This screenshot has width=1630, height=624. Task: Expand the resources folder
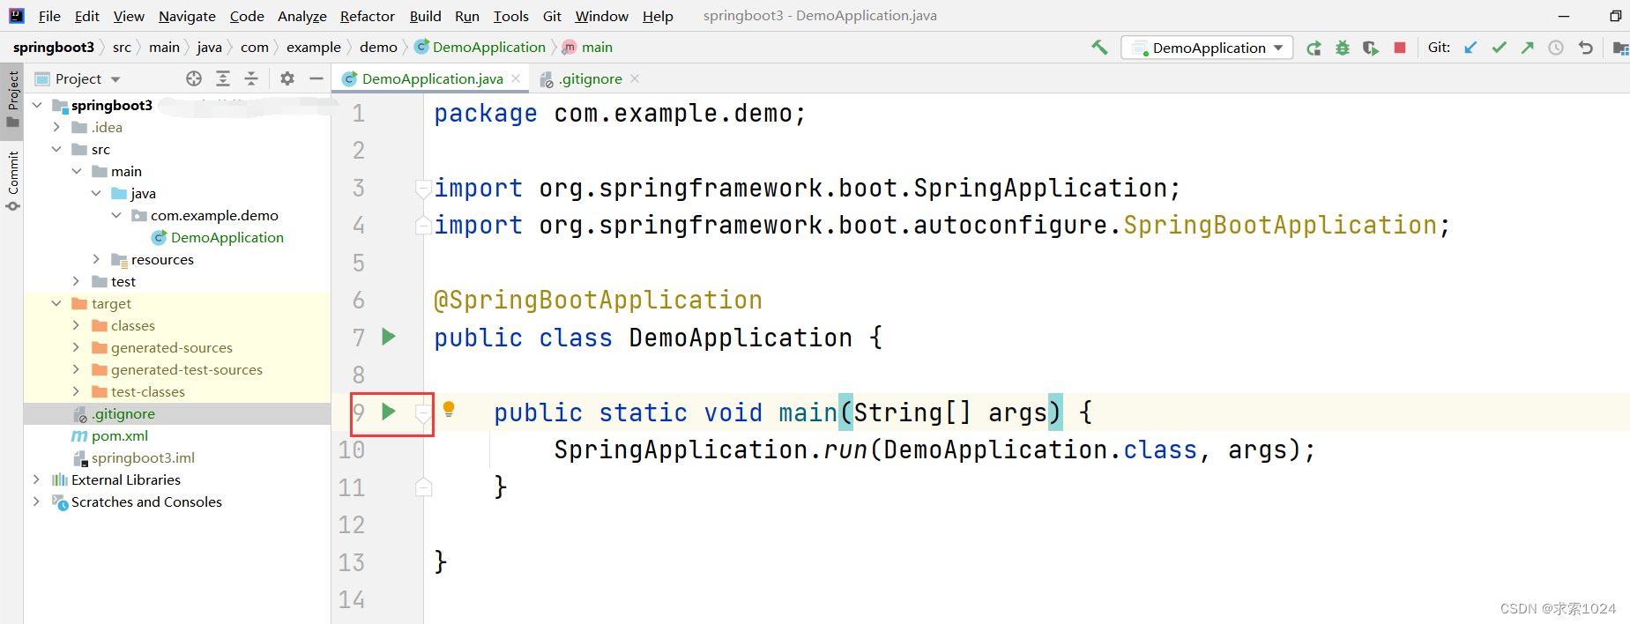tap(96, 259)
